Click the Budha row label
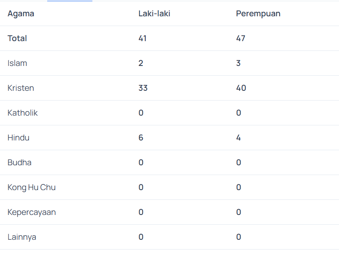 tap(19, 162)
